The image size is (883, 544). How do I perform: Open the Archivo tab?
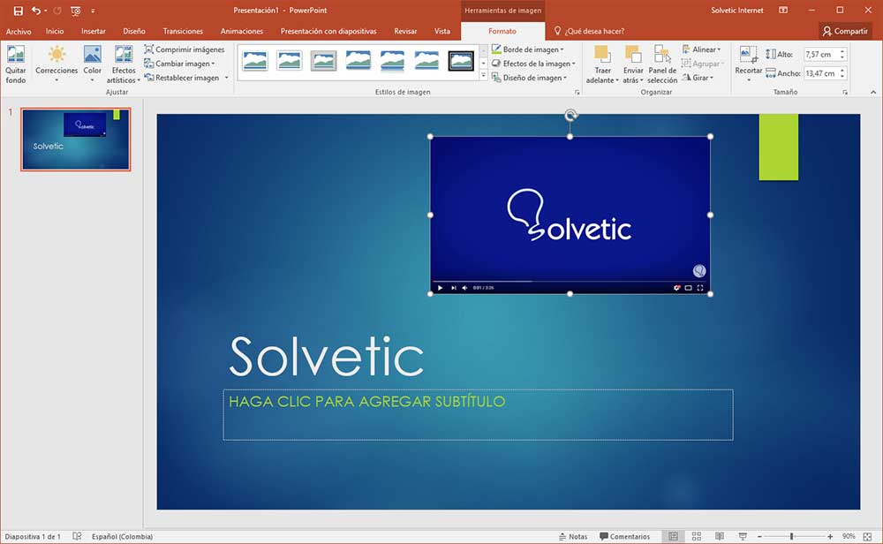click(19, 32)
